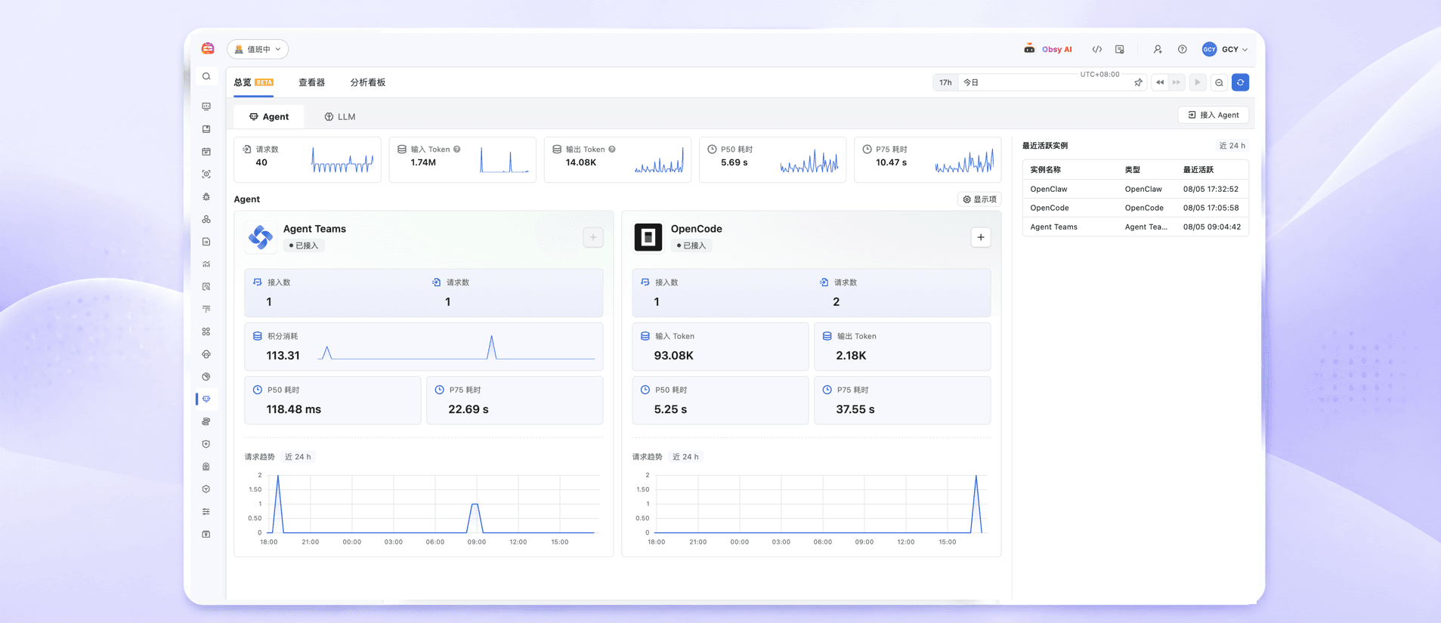1441x623 pixels.
Task: Click the Agent Teams 请求趋势 chart
Action: click(x=424, y=508)
